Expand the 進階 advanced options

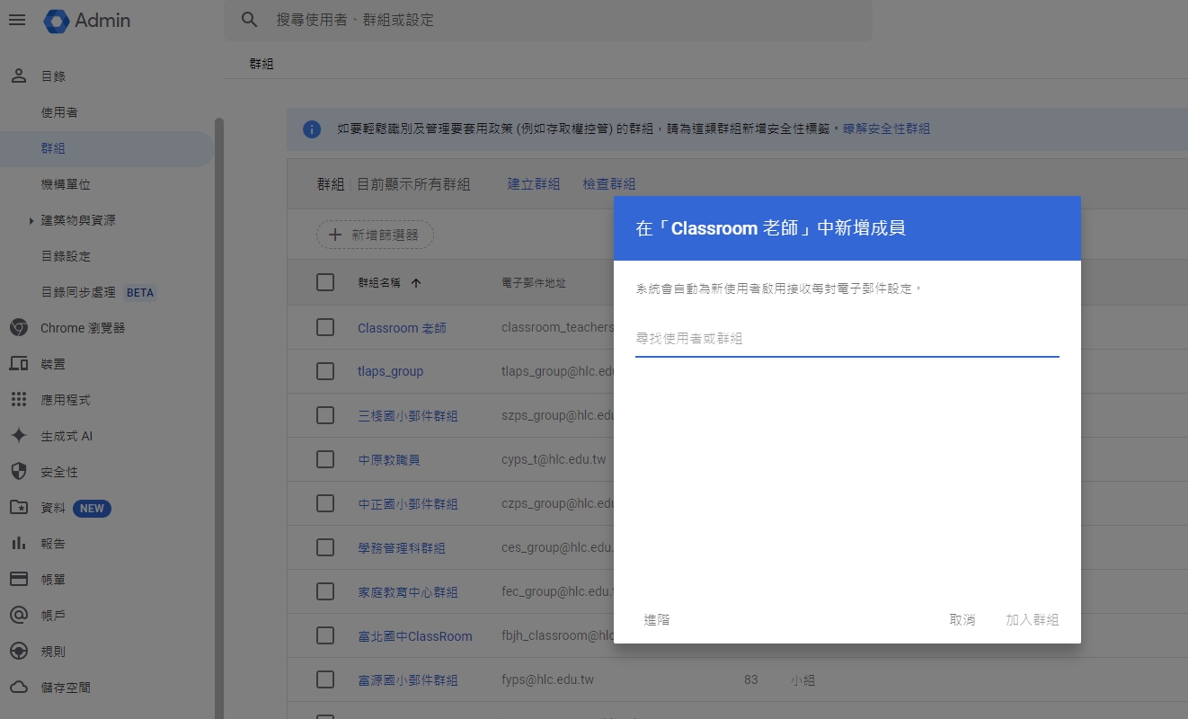(657, 620)
